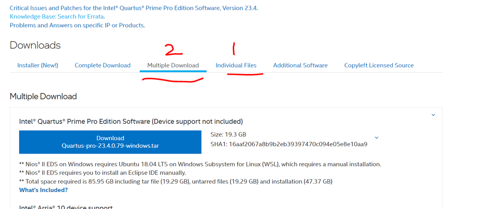The height and width of the screenshot is (209, 487).
Task: Select the Complete Download tab
Action: (x=102, y=65)
